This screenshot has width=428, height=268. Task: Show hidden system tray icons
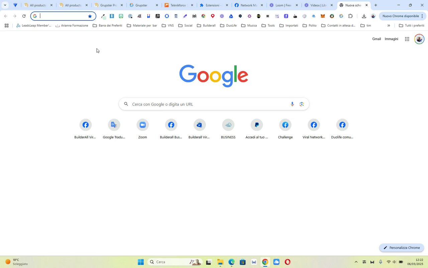point(356,262)
